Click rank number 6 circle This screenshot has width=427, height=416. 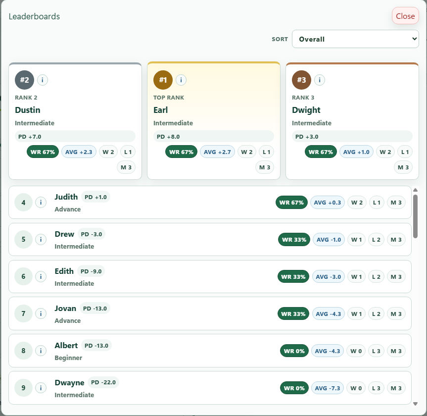23,276
